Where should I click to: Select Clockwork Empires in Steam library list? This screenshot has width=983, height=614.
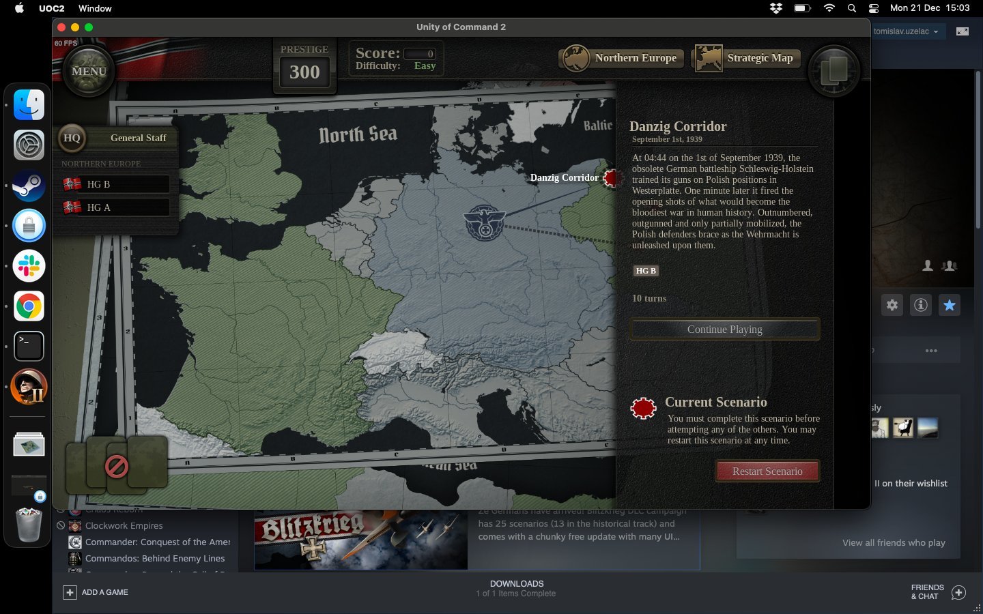pos(124,525)
